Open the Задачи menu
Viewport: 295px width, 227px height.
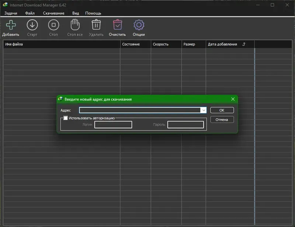point(11,13)
